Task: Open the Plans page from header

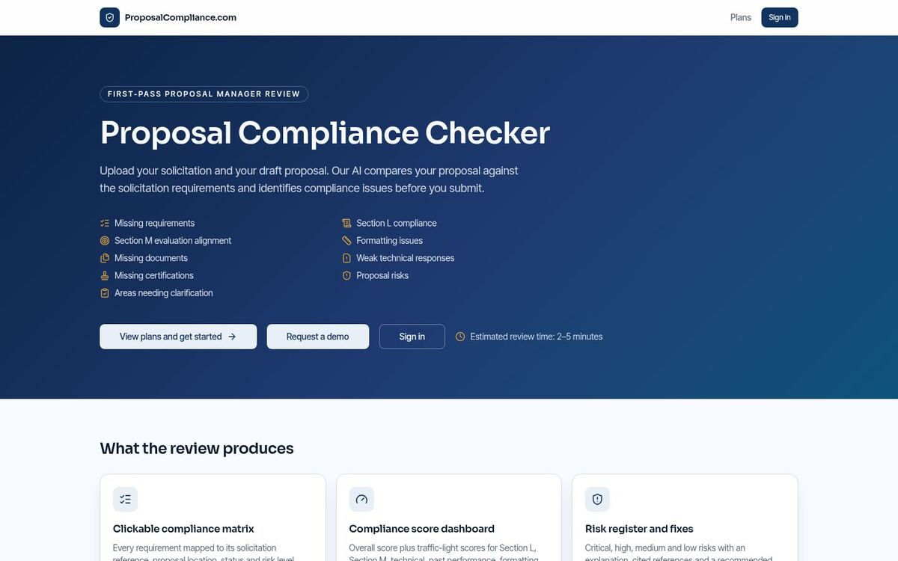Action: 741,17
